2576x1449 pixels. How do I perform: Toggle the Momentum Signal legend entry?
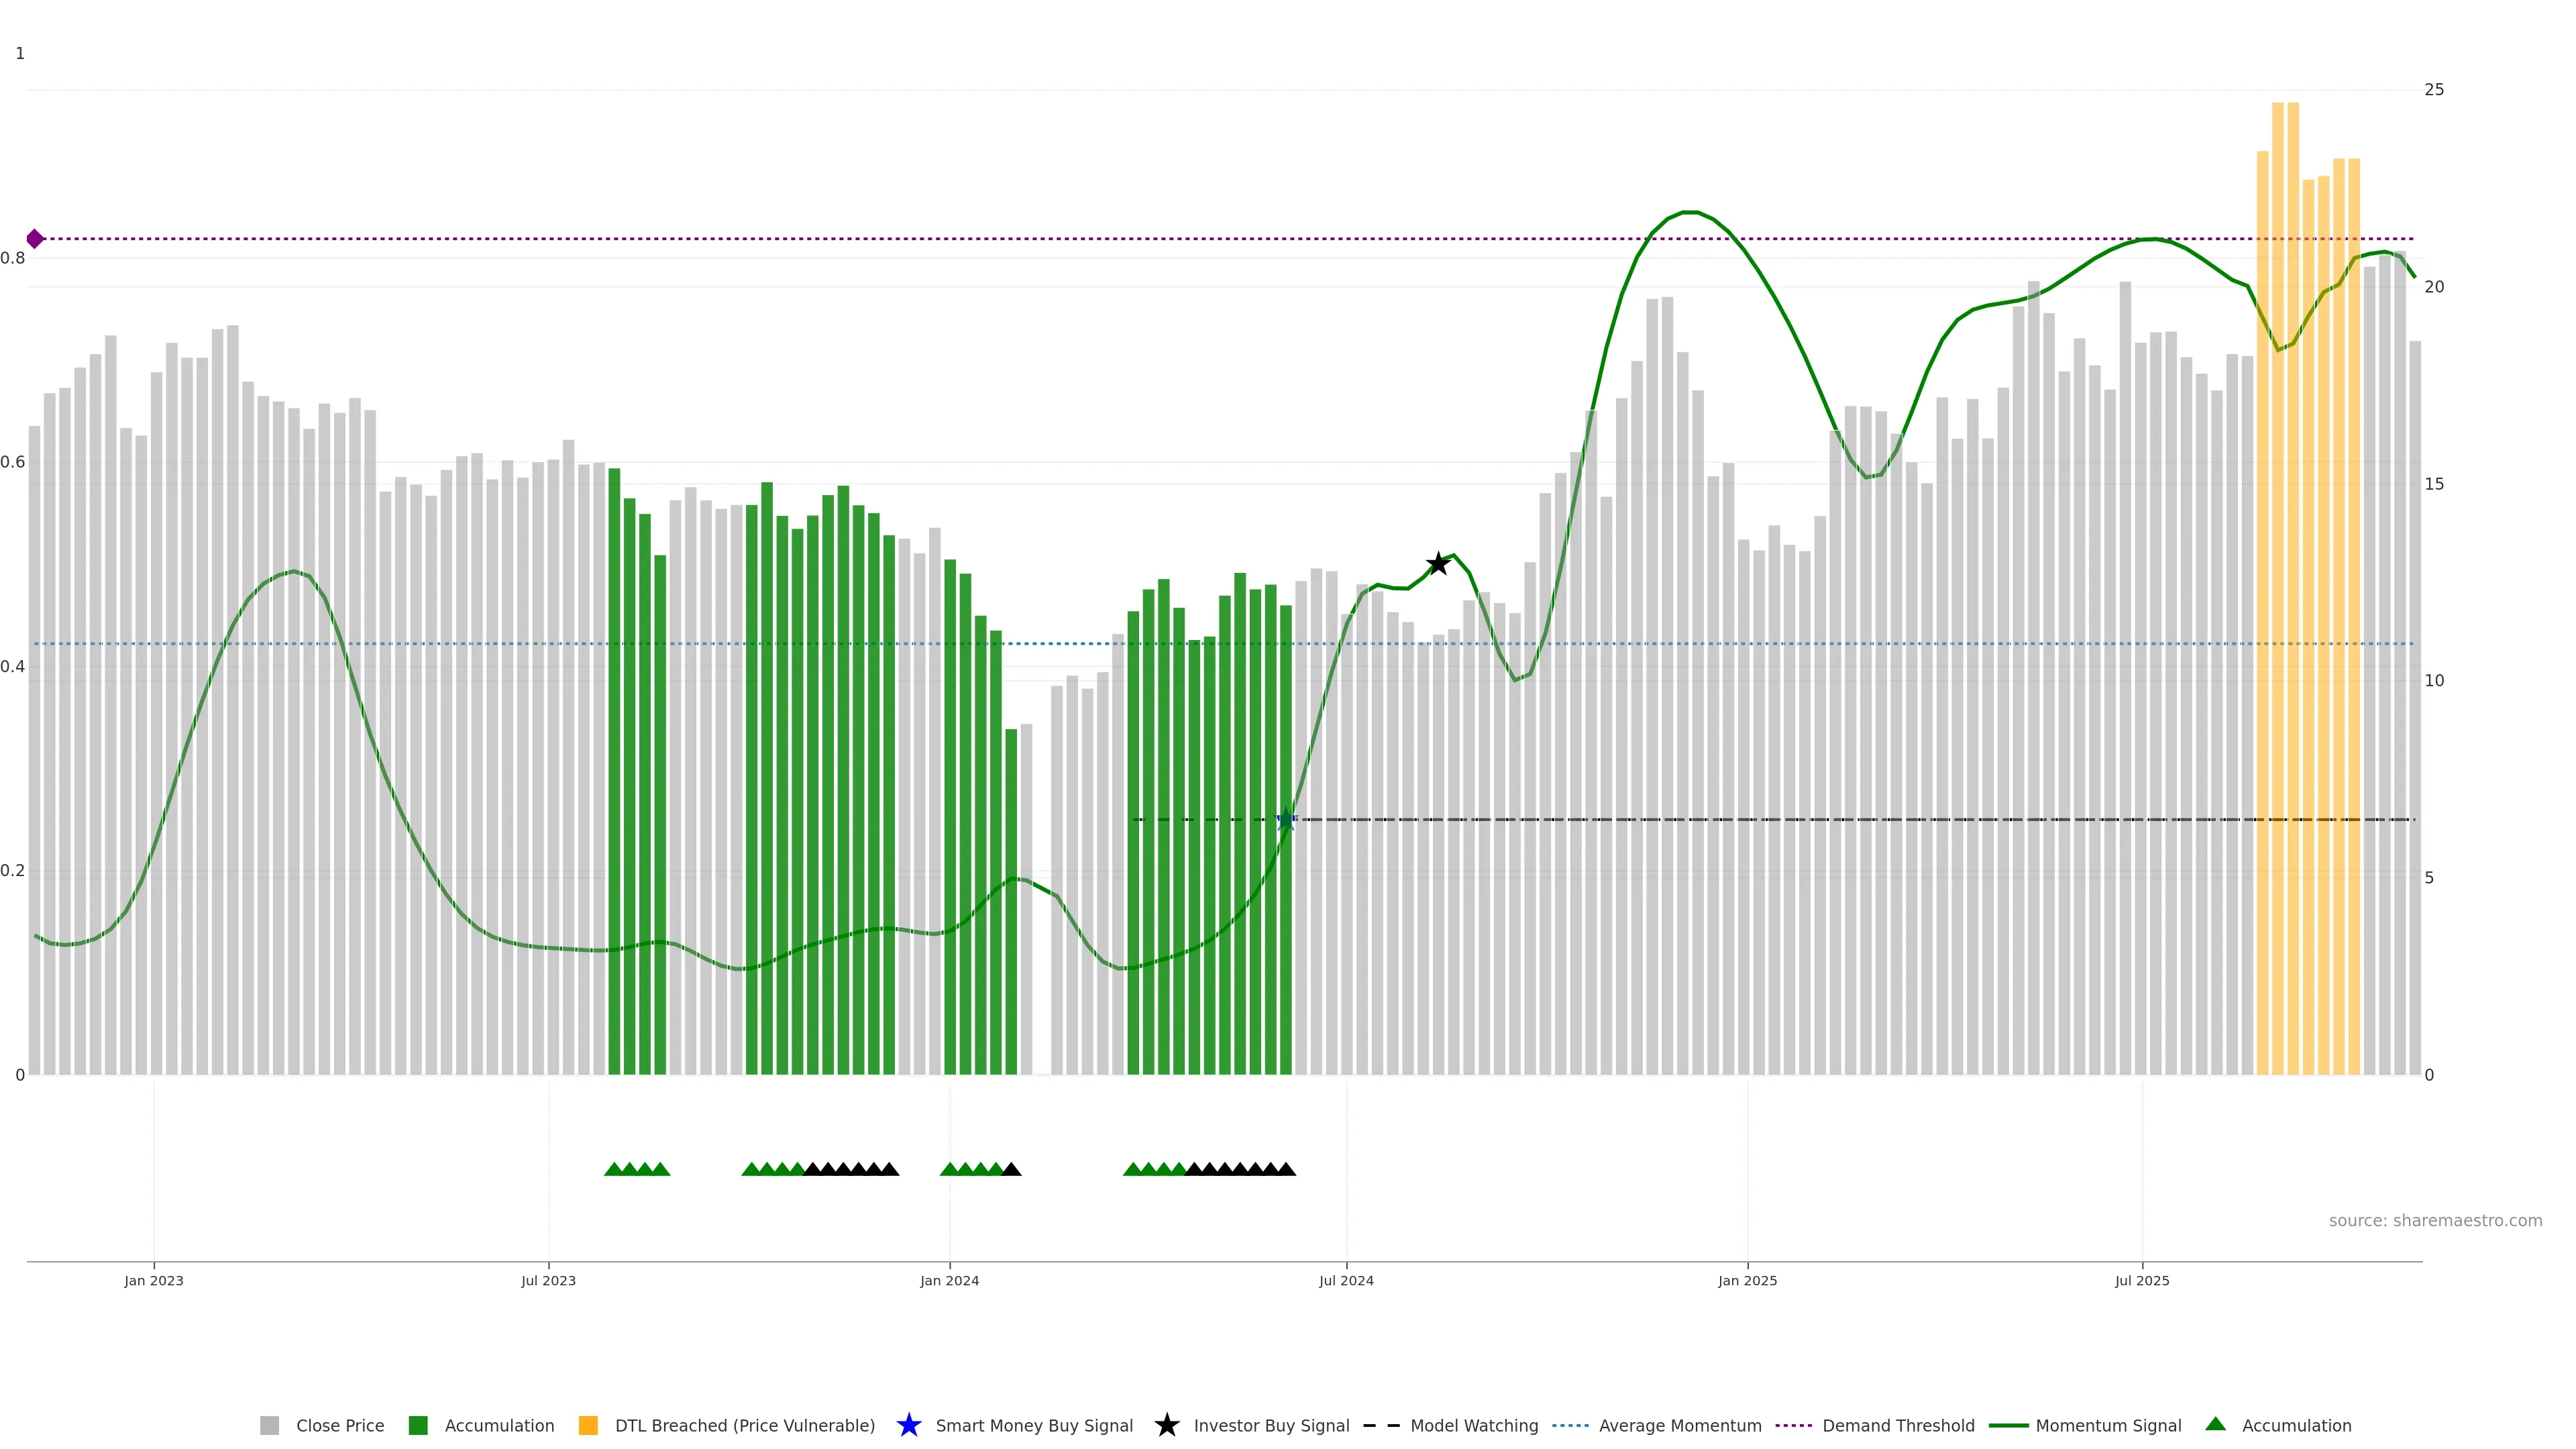2108,1426
